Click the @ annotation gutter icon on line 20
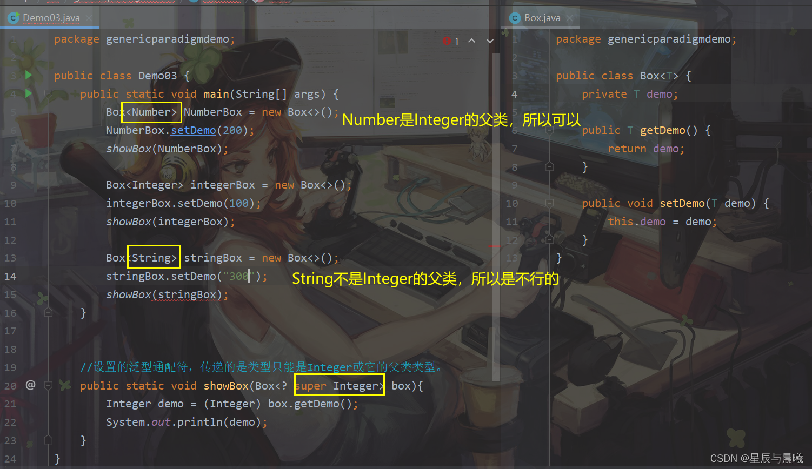Image resolution: width=812 pixels, height=469 pixels. point(30,385)
